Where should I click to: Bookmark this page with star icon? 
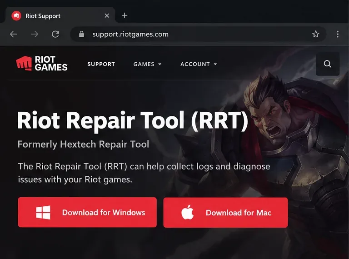(316, 34)
